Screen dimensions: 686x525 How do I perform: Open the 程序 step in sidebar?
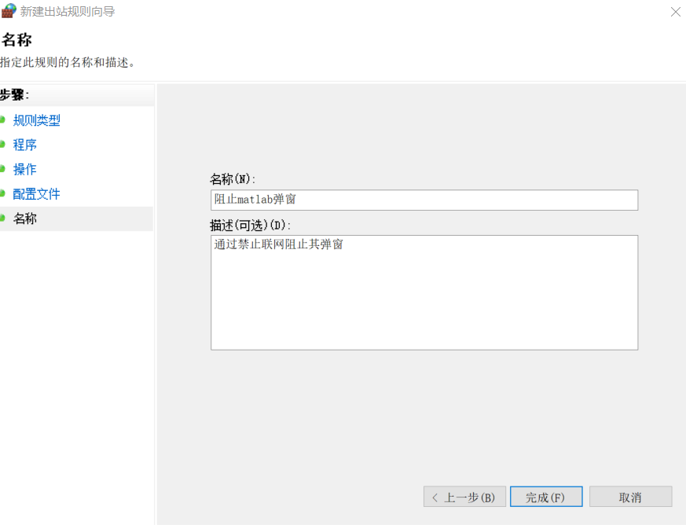click(x=25, y=145)
